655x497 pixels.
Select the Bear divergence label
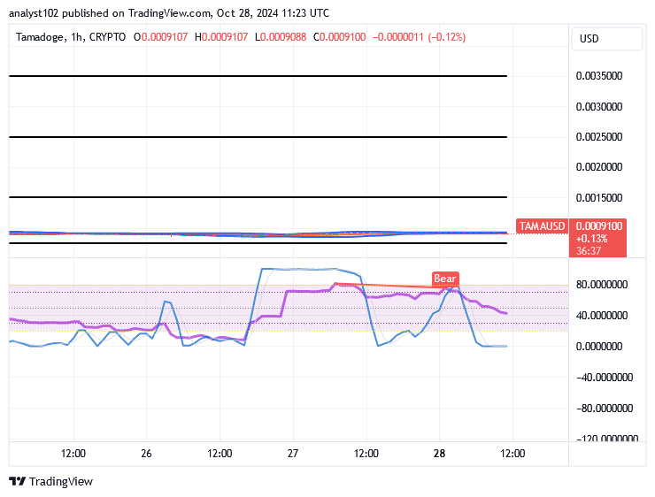click(445, 279)
